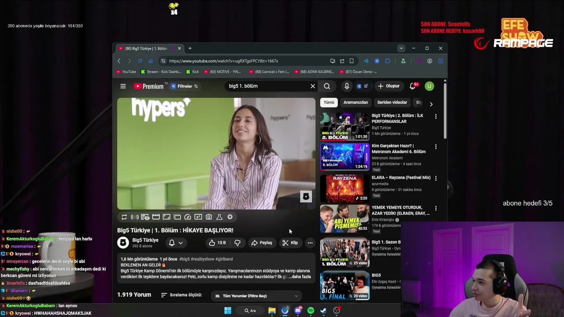Open Spotify from the taskbar
Screen dimensions: 564x317
311,311
